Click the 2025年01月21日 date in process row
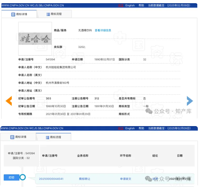The height and width of the screenshot is (188, 199). pos(179,179)
